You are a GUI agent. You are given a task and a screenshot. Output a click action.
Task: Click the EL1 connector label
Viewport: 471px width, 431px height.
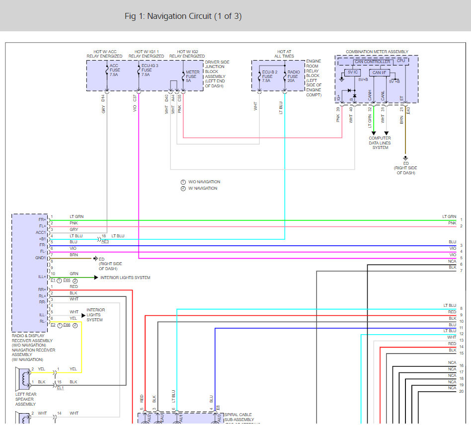[x=61, y=388]
